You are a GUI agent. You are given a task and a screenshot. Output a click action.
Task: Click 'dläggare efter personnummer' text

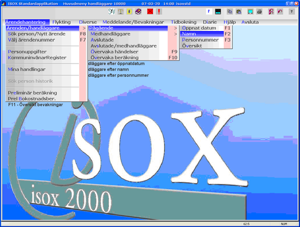(x=118, y=75)
